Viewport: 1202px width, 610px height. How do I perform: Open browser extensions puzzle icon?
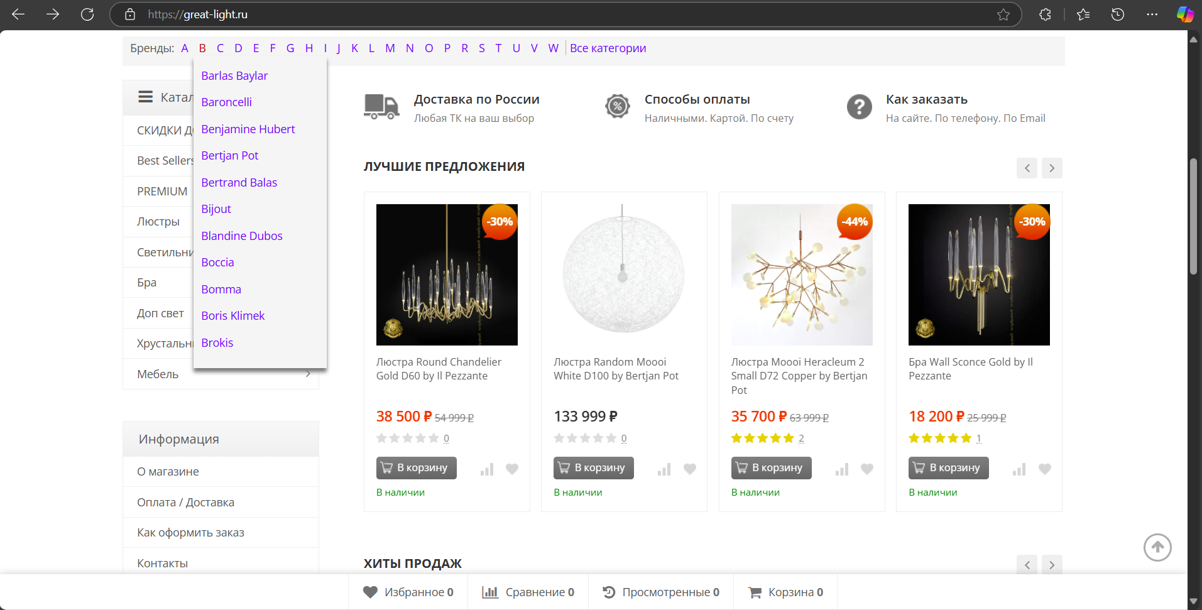pos(1045,14)
